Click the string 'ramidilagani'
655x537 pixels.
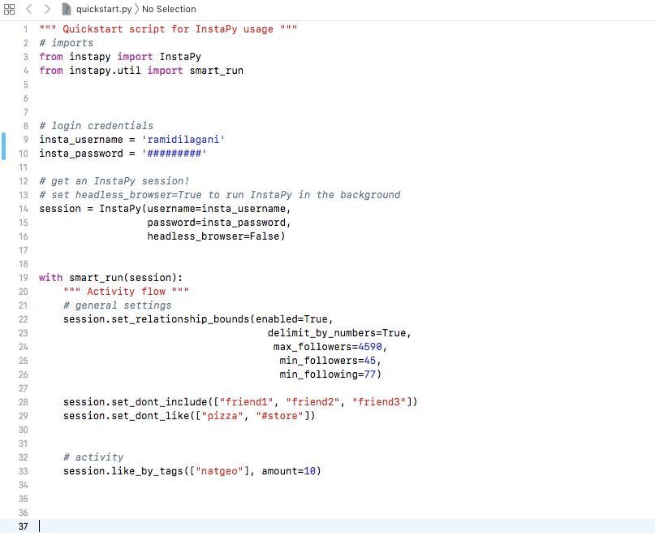[183, 140]
